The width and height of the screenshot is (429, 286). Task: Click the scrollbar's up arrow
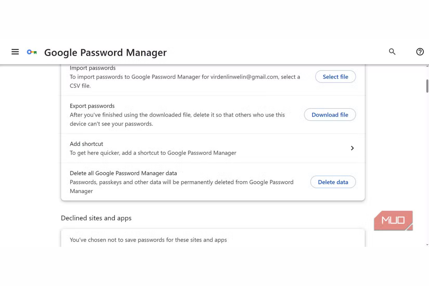coord(427,66)
